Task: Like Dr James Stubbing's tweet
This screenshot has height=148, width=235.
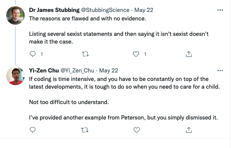Action: point(136,54)
